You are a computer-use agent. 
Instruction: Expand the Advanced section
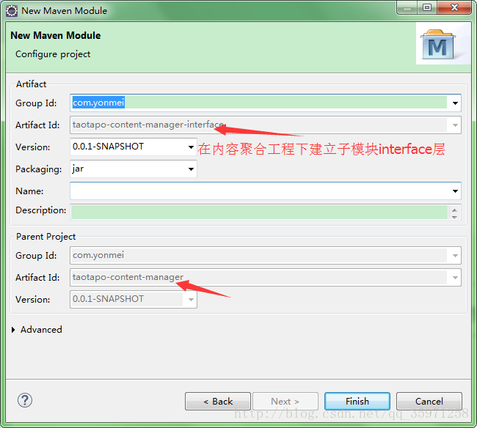(x=13, y=330)
